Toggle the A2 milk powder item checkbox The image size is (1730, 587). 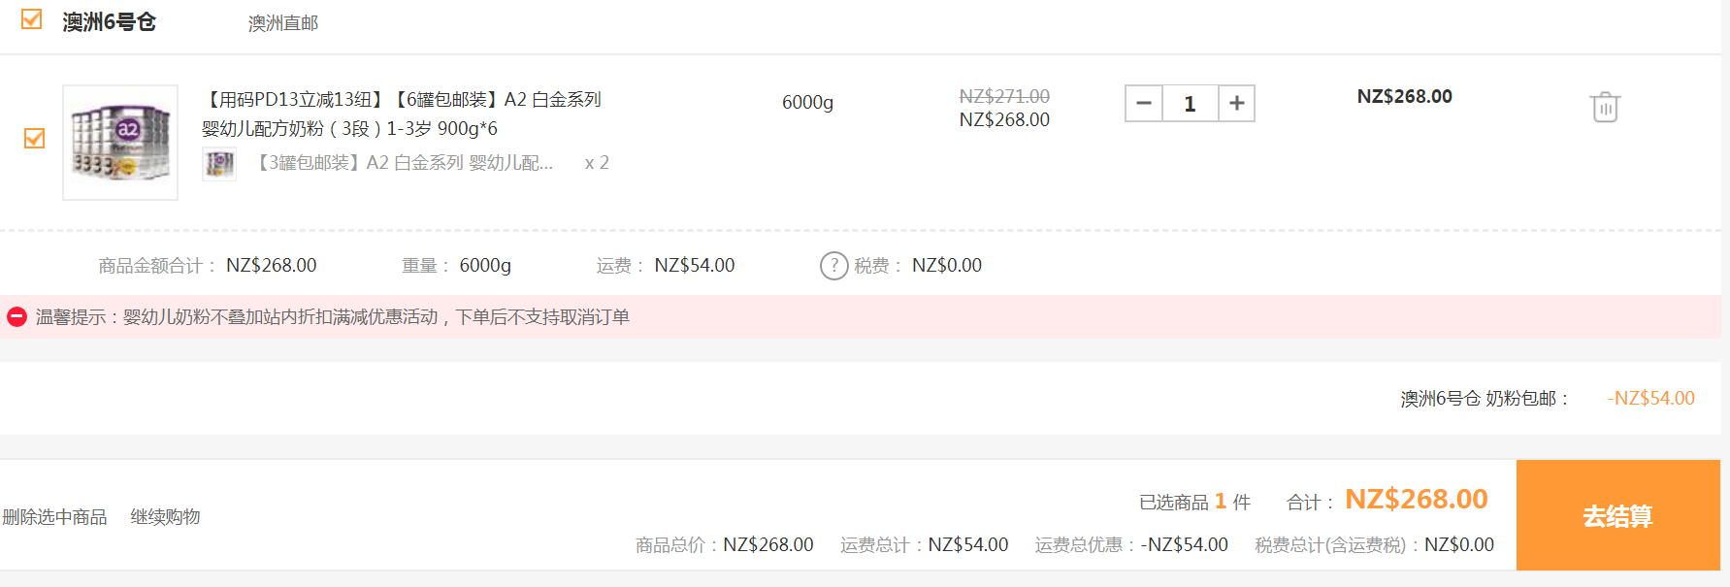(35, 139)
